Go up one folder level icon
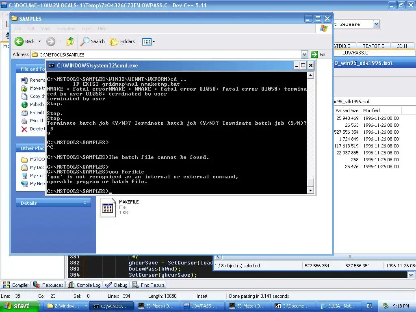 tap(70, 41)
